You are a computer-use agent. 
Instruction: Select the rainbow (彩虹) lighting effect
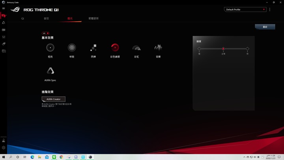click(136, 48)
